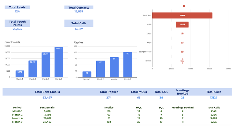Click the Replies chart title

(x=78, y=42)
